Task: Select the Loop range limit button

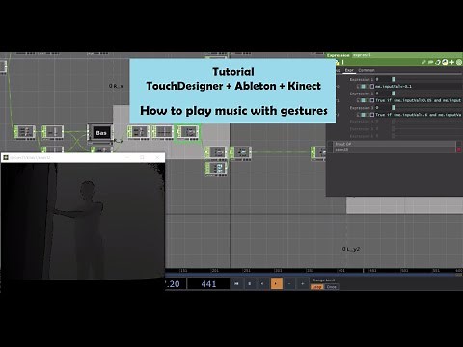Action: pyautogui.click(x=317, y=287)
